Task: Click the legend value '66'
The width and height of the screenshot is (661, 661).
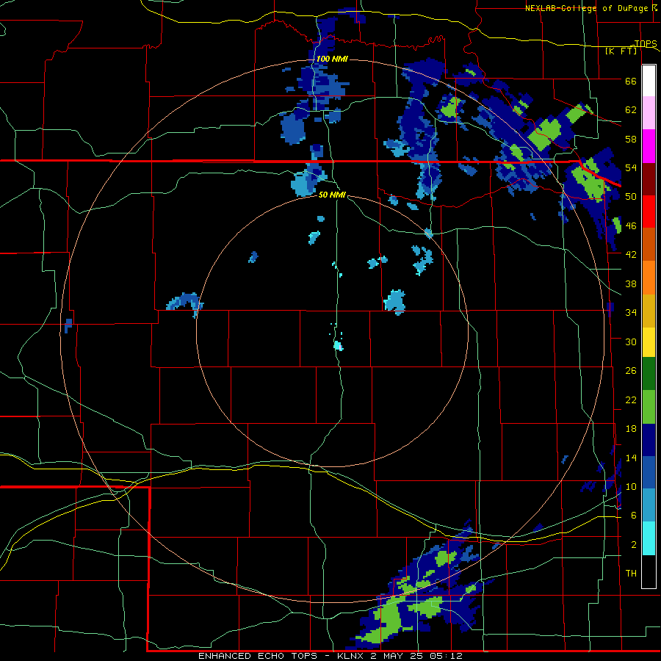Action: [x=631, y=81]
